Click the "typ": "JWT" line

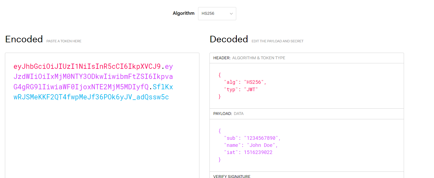tap(241, 90)
